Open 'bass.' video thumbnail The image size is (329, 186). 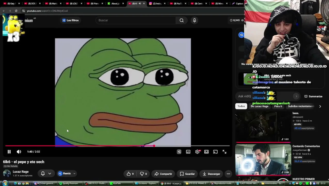263,127
